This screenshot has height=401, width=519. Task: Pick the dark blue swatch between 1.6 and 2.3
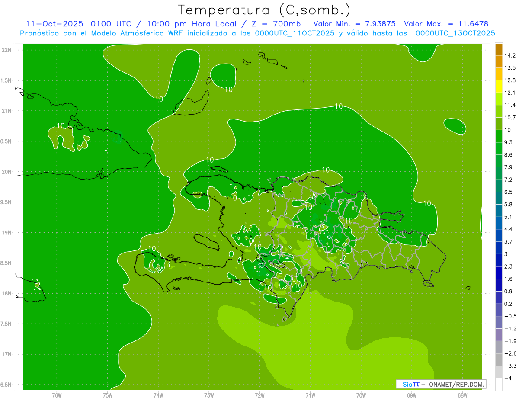point(499,273)
